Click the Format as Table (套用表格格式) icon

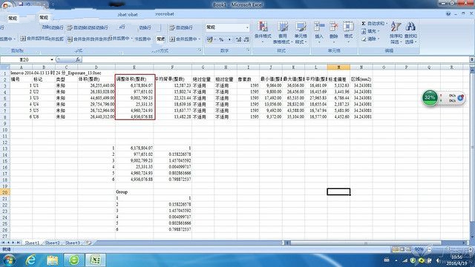tap(282, 33)
